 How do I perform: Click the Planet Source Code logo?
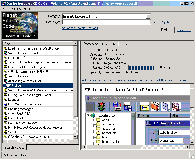pos(20,26)
